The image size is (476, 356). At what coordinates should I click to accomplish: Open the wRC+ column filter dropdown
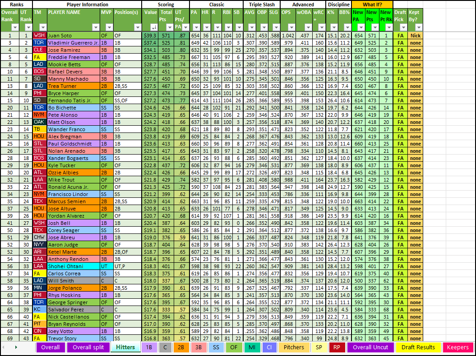322,27
